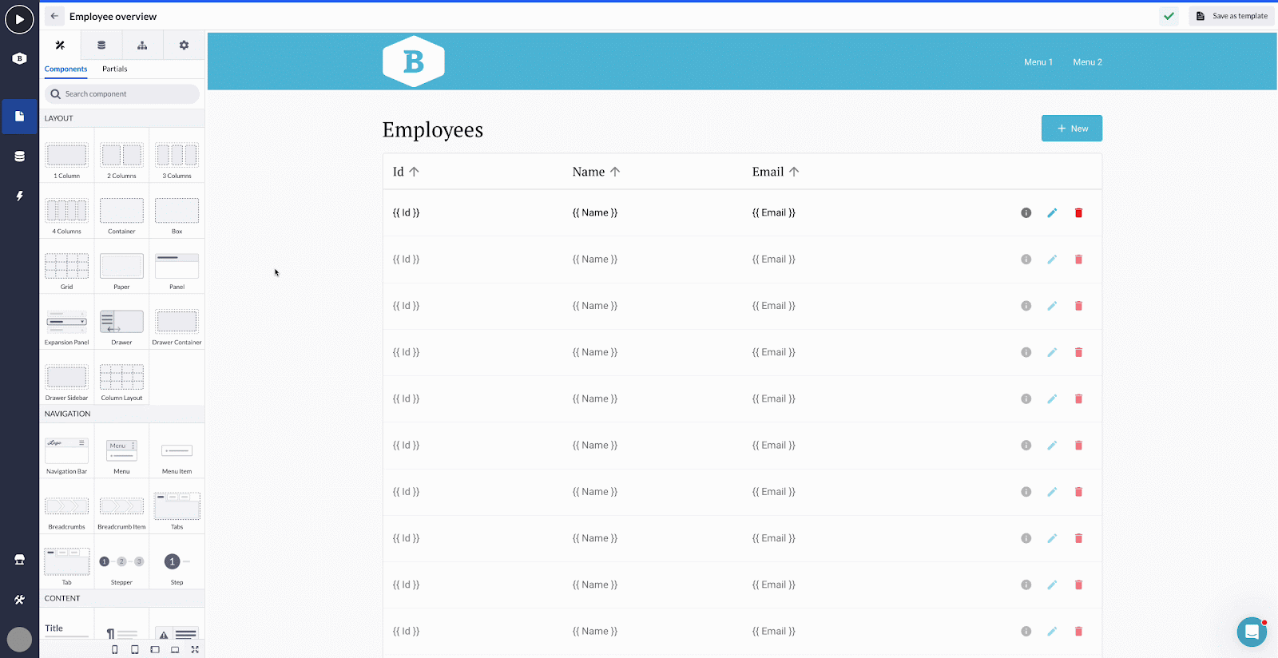1278x658 pixels.
Task: Select the 2 Columns layout component
Action: coord(121,156)
